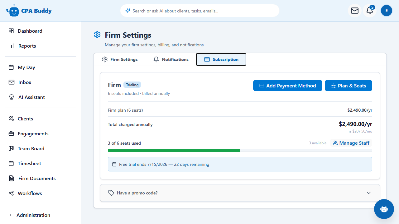Open notifications bell with badge 5
399x224 pixels.
(370, 11)
